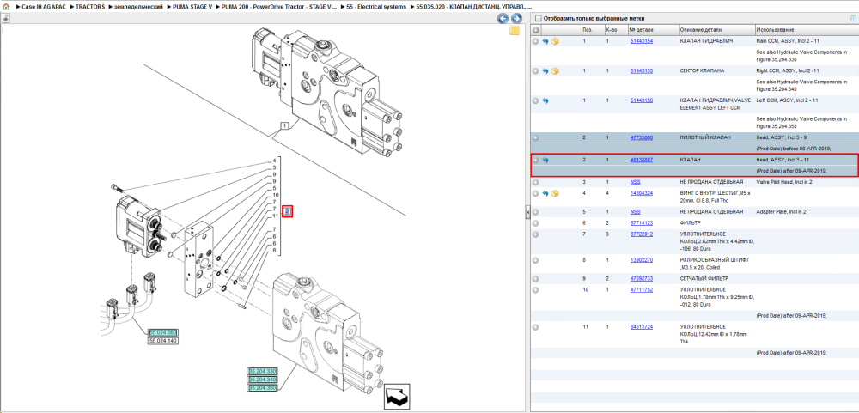Image resolution: width=859 pixels, height=413 pixels.
Task: Open part number link 51443154
Action: 642,41
